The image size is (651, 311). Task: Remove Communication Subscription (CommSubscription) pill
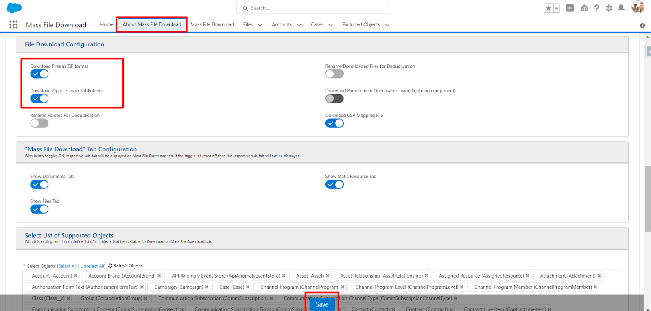click(x=271, y=298)
